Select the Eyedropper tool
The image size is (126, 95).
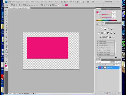point(6,22)
